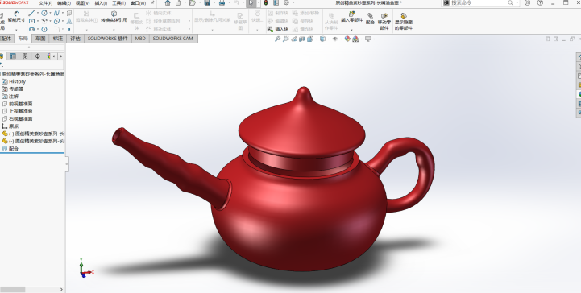
Task: Open the Spline tool dropdown arrow
Action: (62, 14)
